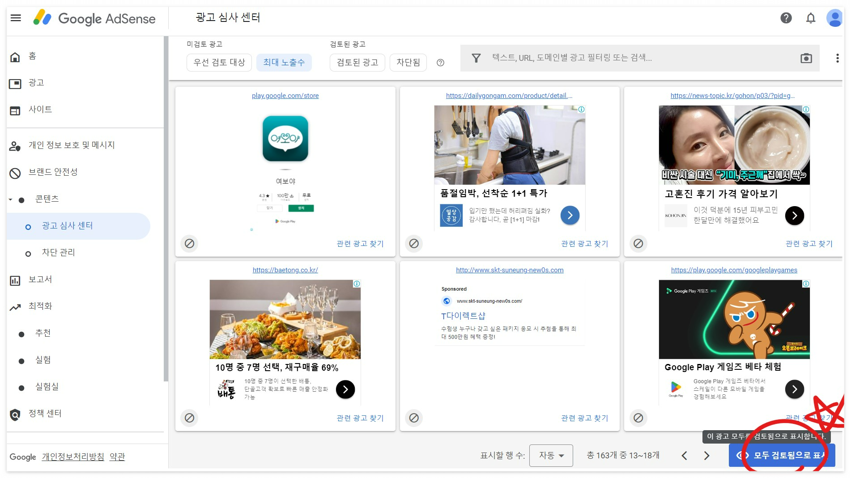Open the play.google.com/googleplaygames link
Screen dimensions: 851x478
(734, 270)
